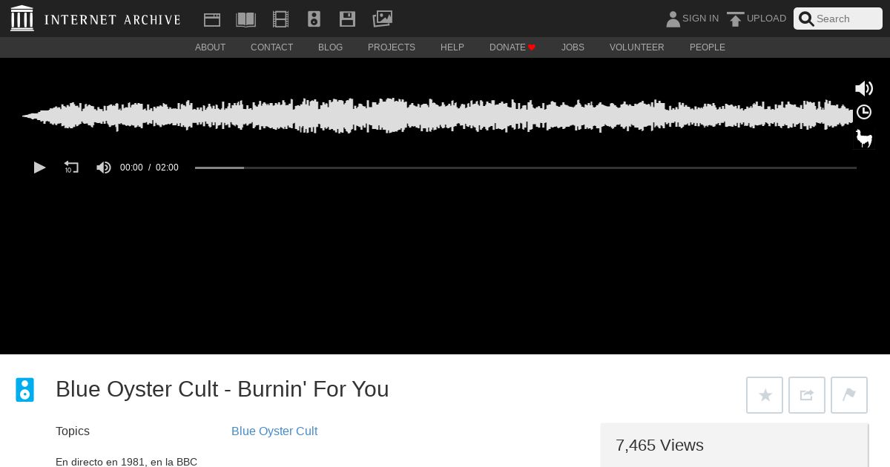The image size is (890, 467).
Task: Open the Software floppy disk icon
Action: coord(347,19)
